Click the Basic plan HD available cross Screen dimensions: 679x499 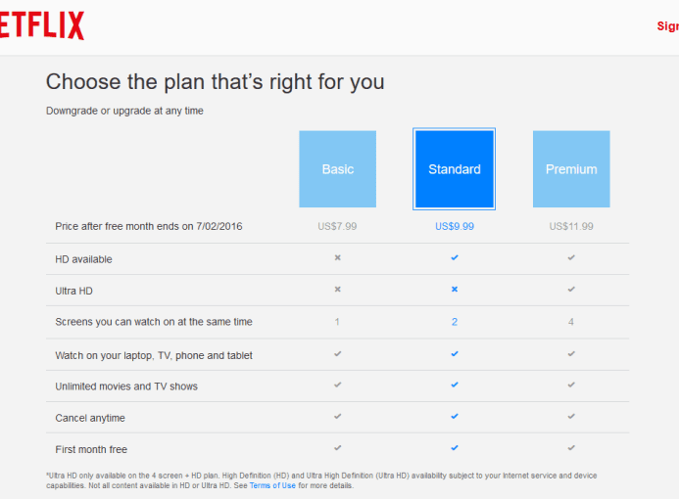click(338, 257)
